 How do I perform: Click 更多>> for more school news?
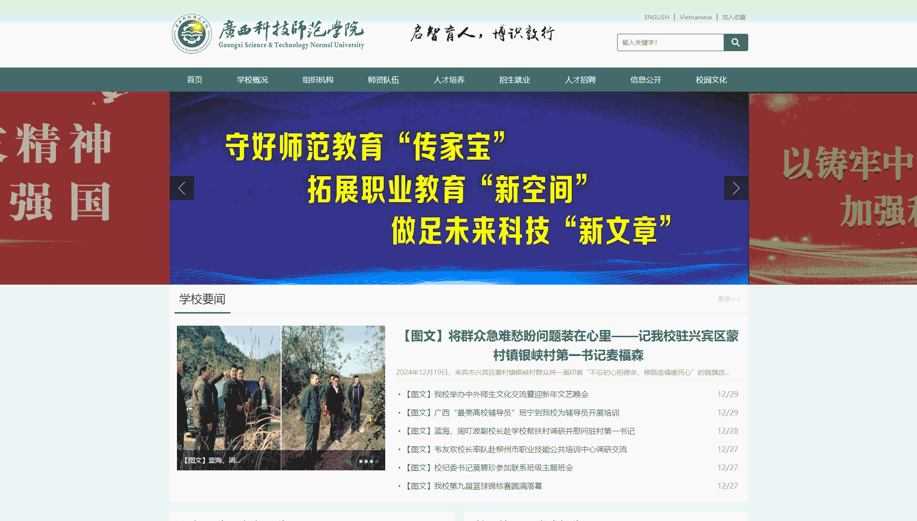coord(728,299)
